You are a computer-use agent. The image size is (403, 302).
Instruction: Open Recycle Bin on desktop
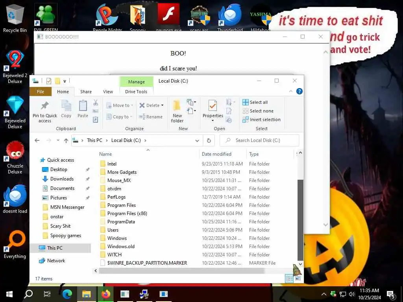click(x=15, y=19)
